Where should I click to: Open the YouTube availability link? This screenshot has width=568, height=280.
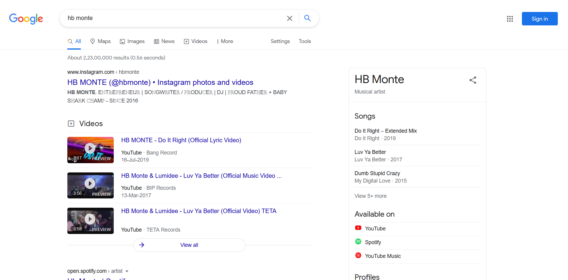pos(375,229)
